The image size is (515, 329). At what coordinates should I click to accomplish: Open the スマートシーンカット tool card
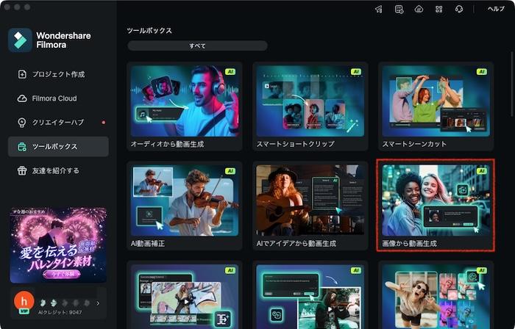pos(436,106)
